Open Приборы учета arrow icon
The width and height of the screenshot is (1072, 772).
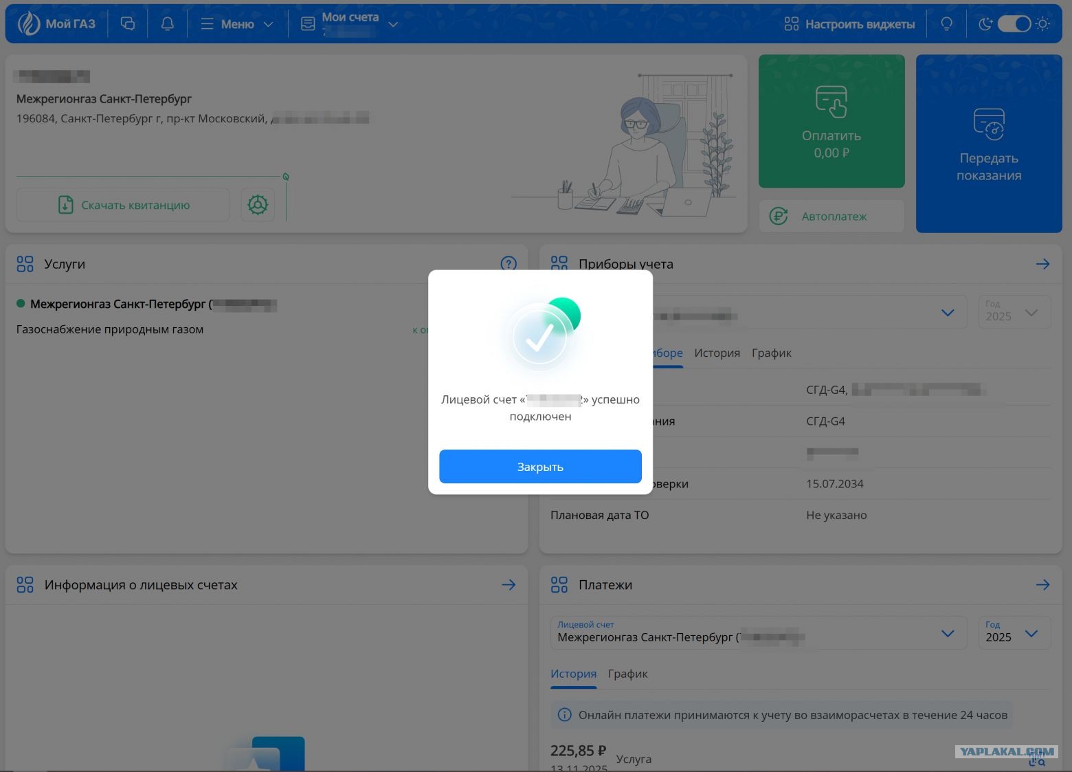click(1042, 264)
